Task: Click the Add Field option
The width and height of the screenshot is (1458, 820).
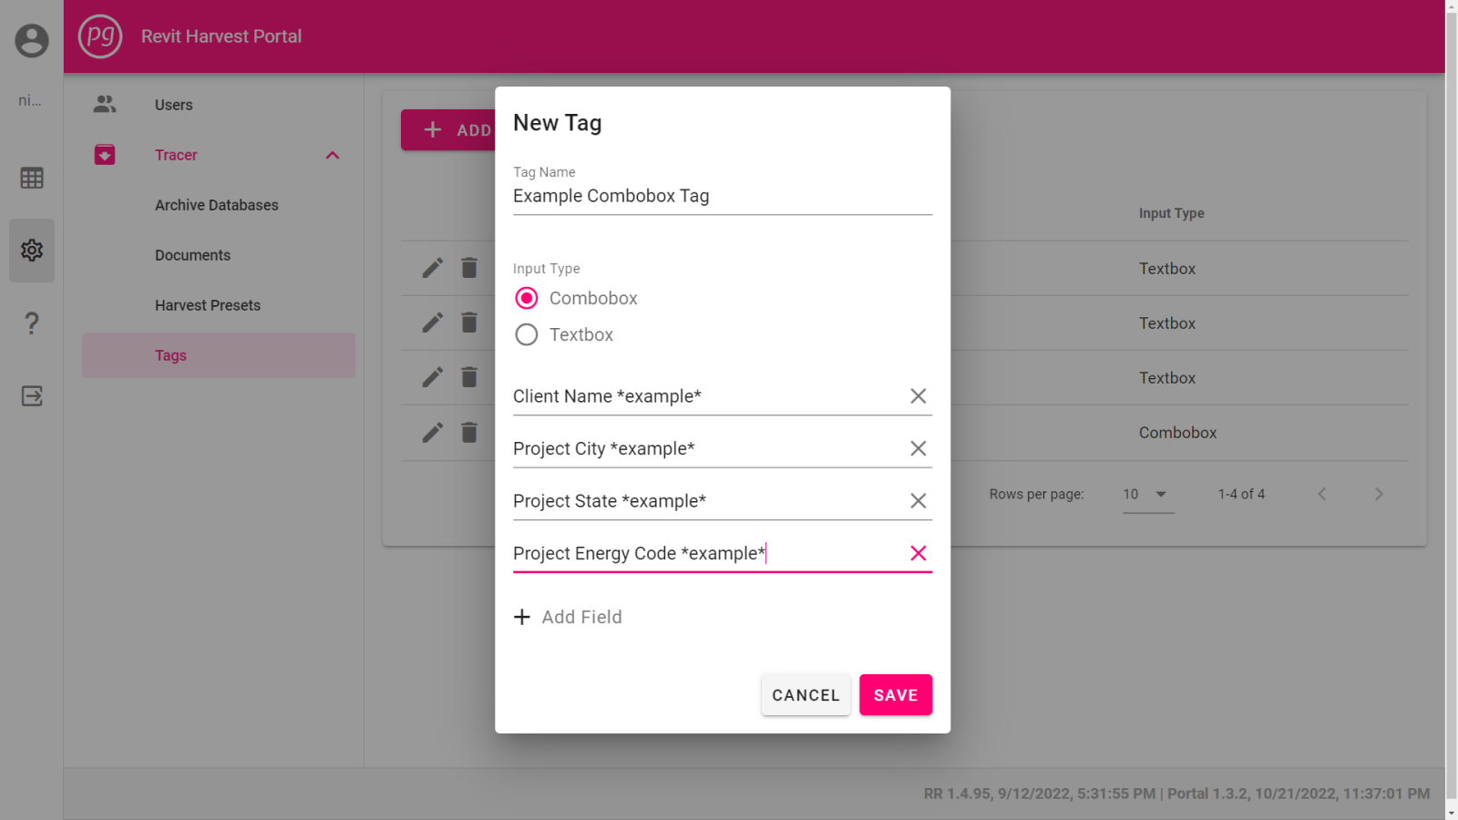Action: click(x=568, y=617)
